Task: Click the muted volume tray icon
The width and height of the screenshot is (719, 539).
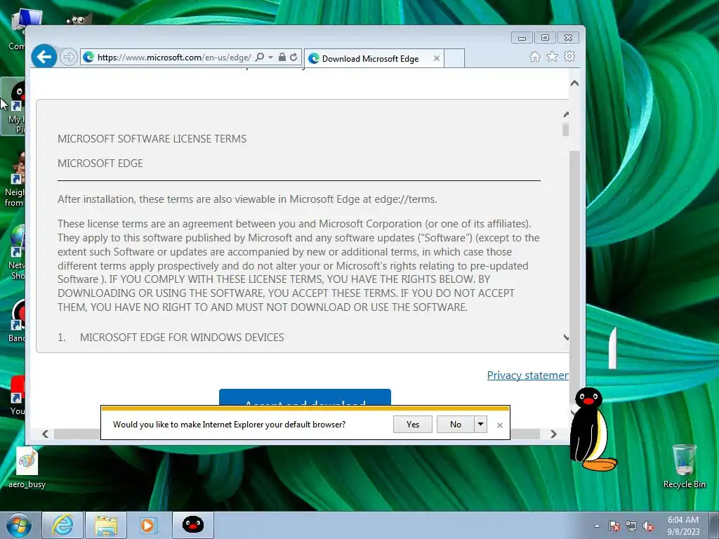Action: click(x=648, y=526)
